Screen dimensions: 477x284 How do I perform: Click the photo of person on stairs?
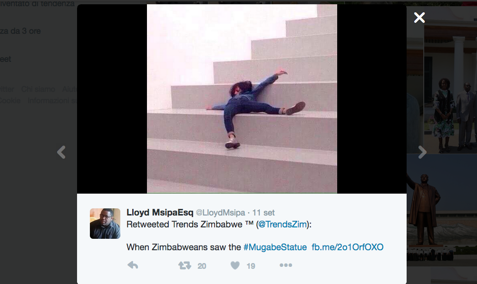pos(242,98)
